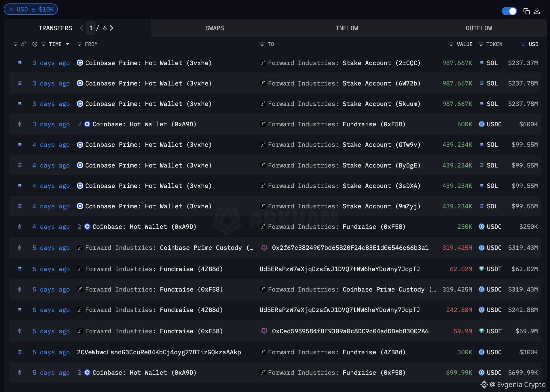Open address 0x2f67e3824907bd65B20F24cB3E1d06546e66b3a1

[x=350, y=248]
